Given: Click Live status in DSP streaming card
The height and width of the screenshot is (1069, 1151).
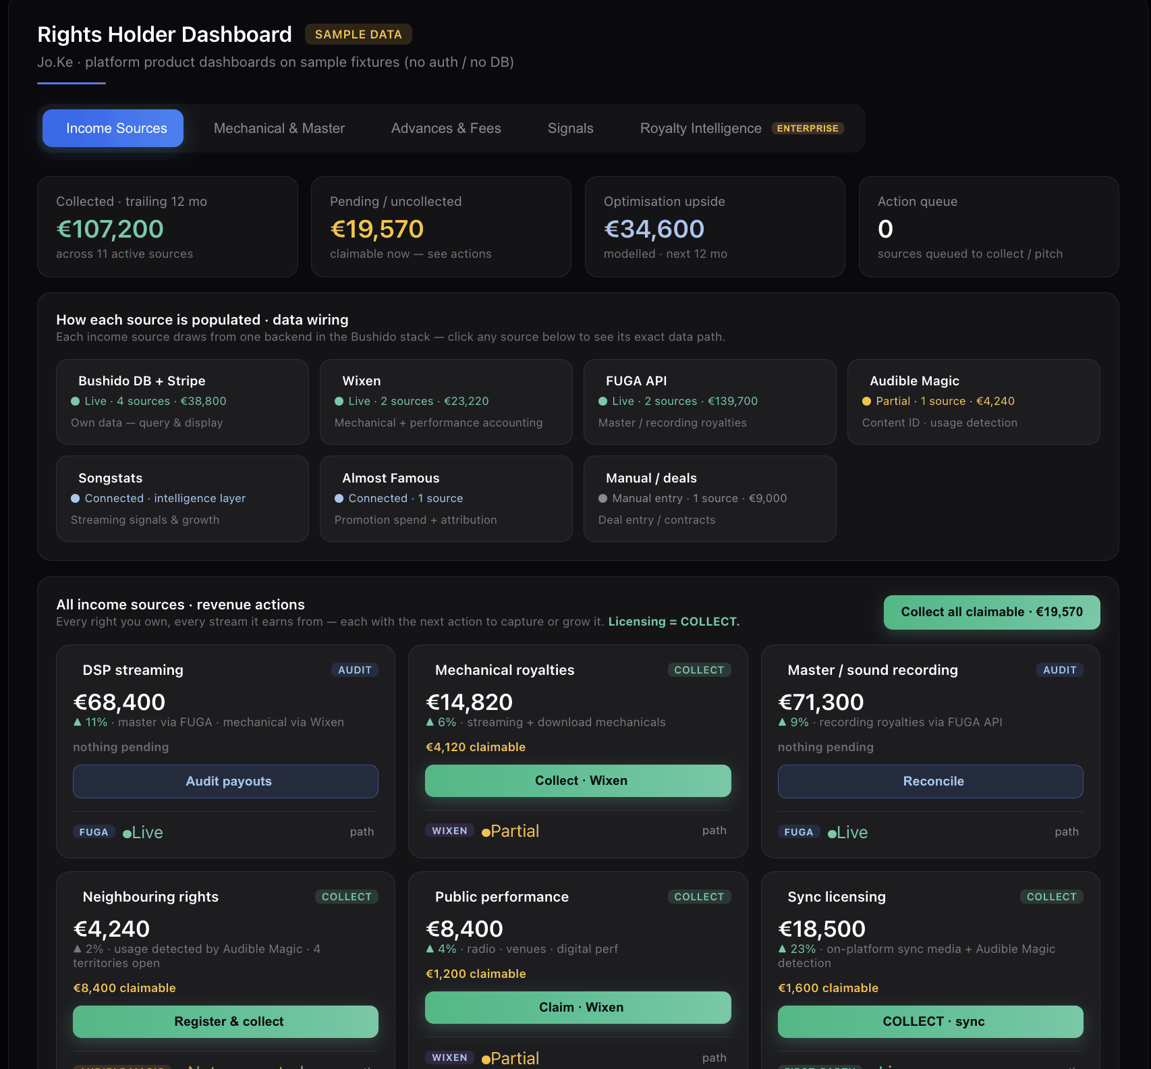Looking at the screenshot, I should [143, 832].
